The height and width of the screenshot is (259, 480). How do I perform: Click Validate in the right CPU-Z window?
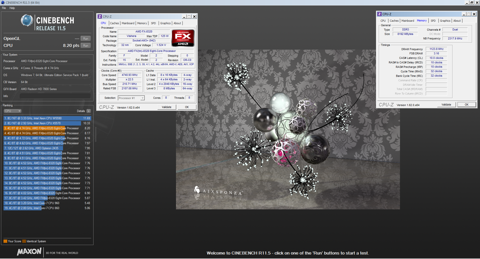446,105
